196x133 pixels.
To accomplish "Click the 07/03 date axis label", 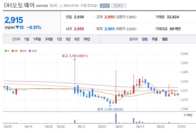I will [181, 126].
